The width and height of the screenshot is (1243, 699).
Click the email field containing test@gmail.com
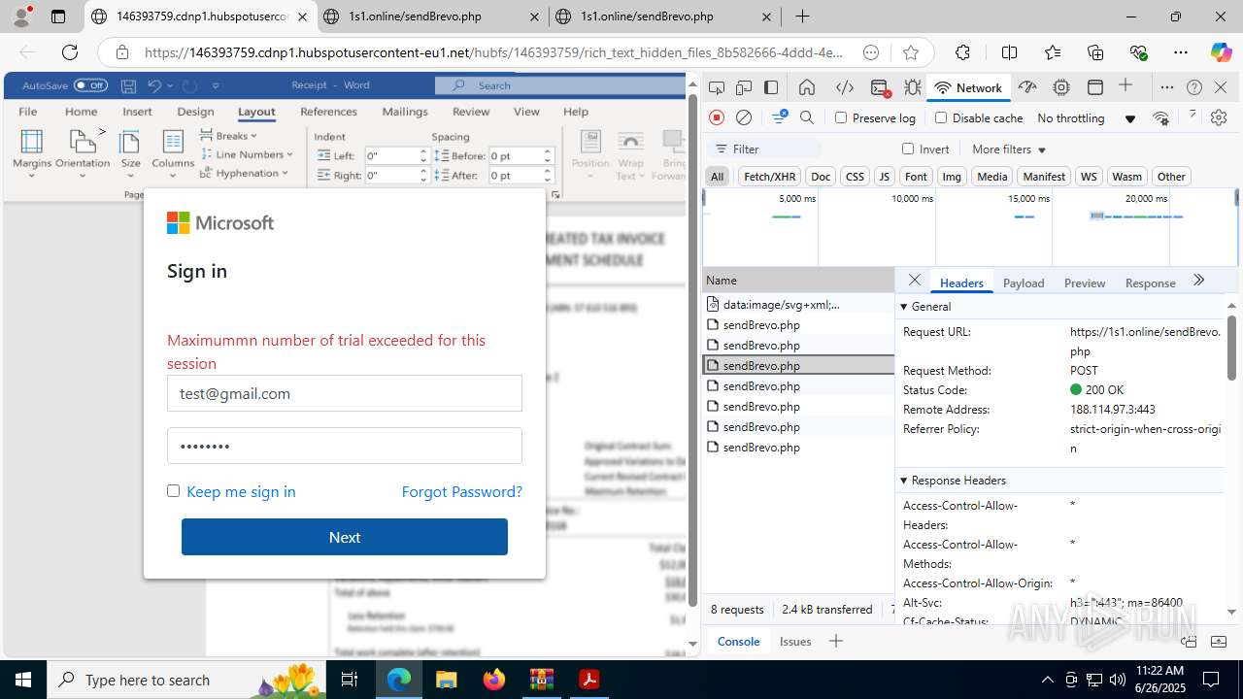click(345, 393)
